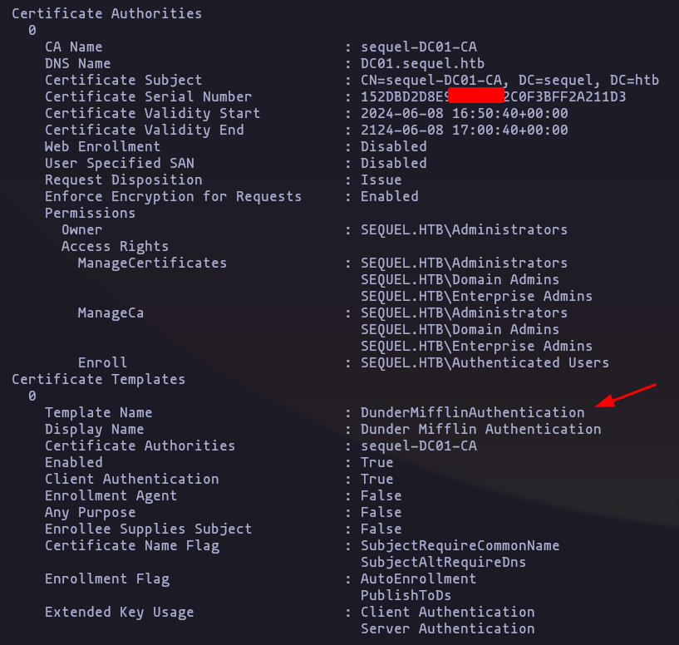Click the Display Name value Dunder Mifflin Authentication

pos(480,429)
